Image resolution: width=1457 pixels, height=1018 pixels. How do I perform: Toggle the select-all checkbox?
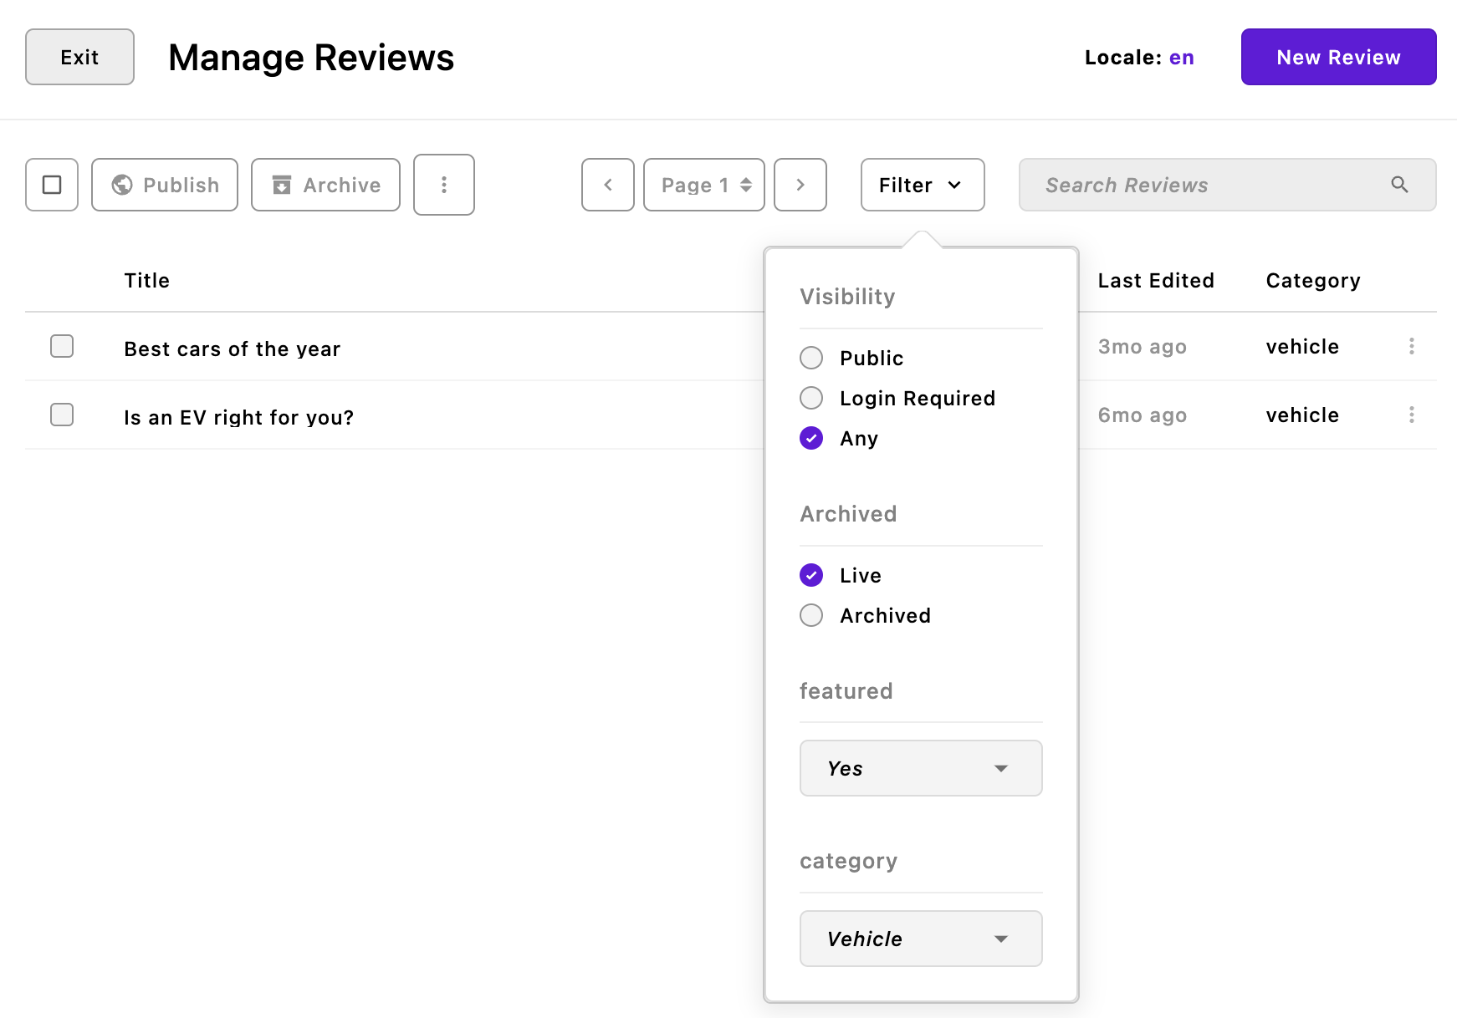click(51, 185)
